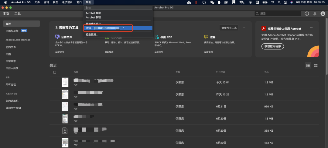This screenshot has height=148, width=328.
Task: Open the 电子签名 menu in the menu bar
Action: [x=67, y=2]
